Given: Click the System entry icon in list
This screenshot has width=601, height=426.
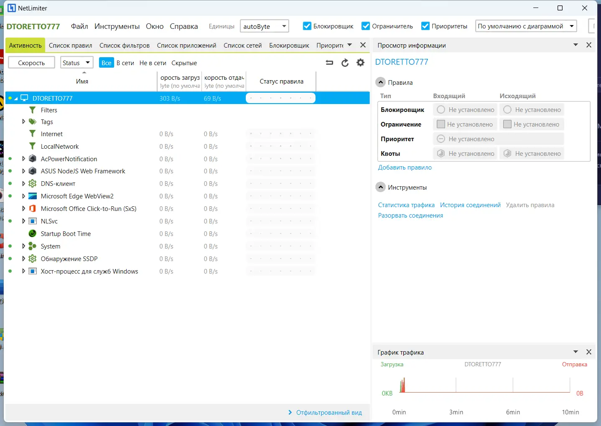Looking at the screenshot, I should 33,246.
